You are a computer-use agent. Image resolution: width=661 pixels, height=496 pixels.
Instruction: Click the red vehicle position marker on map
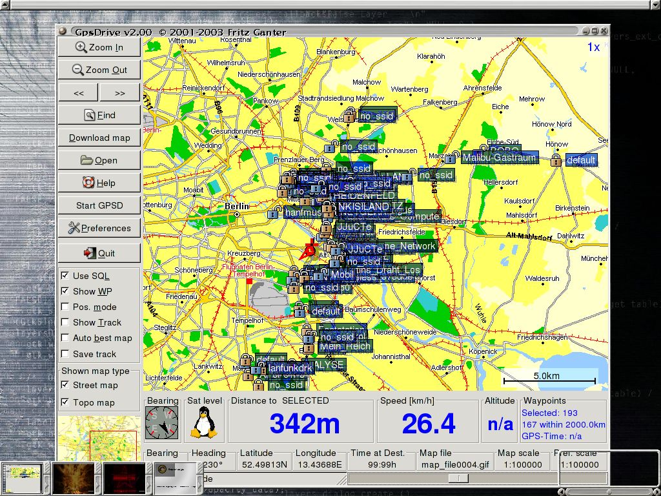pos(309,251)
